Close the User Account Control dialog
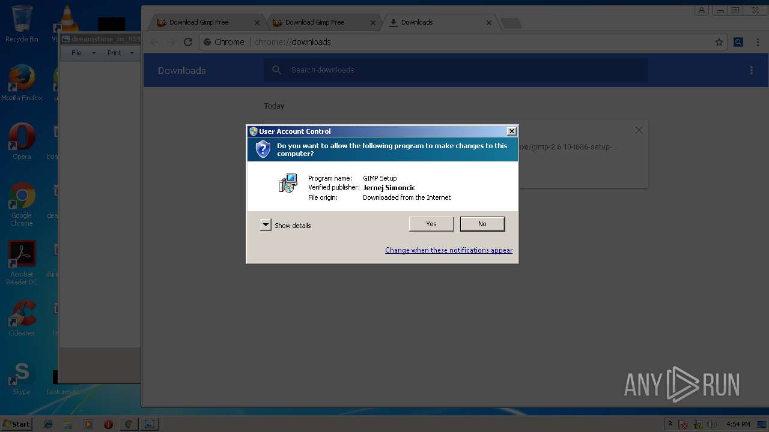Viewport: 769px width, 432px height. 512,131
